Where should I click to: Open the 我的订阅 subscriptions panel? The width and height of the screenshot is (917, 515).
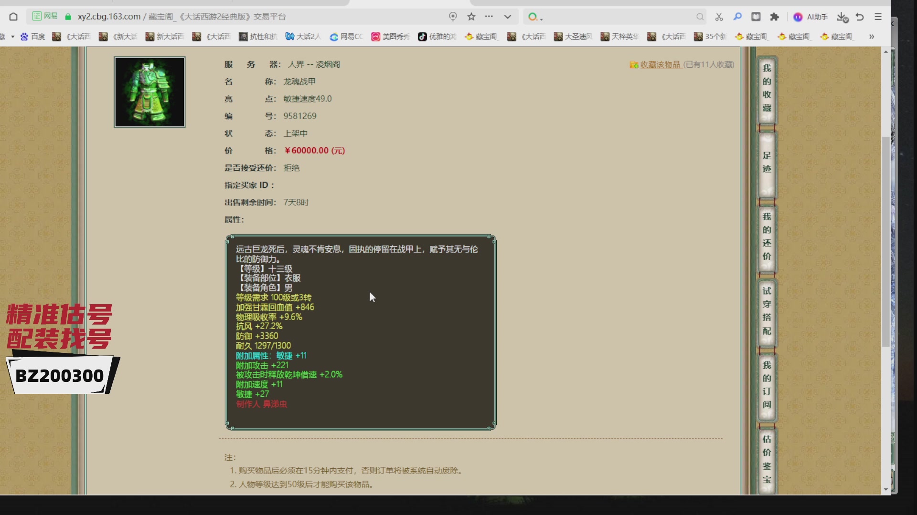(x=766, y=386)
